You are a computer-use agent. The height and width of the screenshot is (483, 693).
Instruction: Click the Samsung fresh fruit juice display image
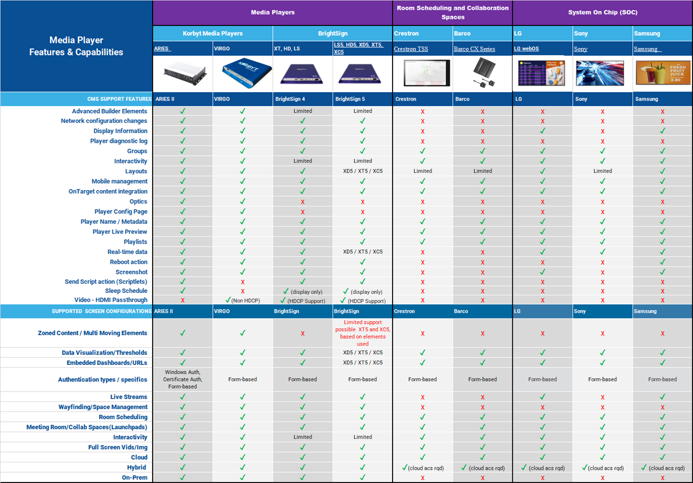(x=663, y=73)
